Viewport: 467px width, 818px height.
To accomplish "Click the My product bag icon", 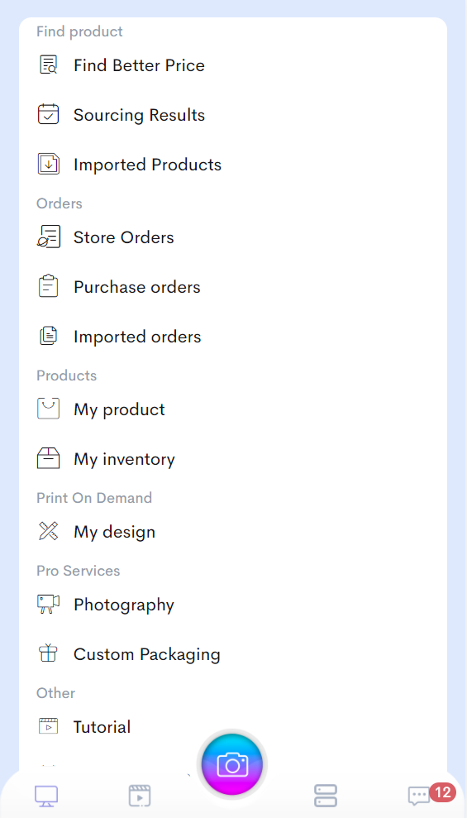I will 49,409.
